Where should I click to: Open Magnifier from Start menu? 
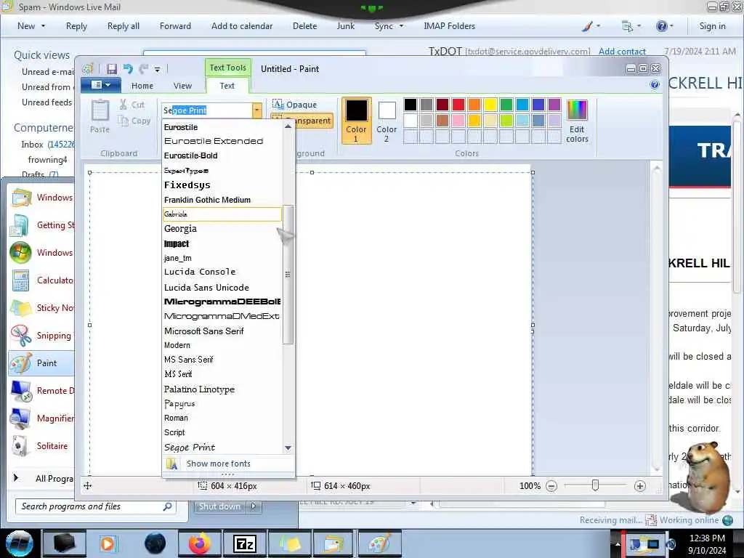click(41, 418)
